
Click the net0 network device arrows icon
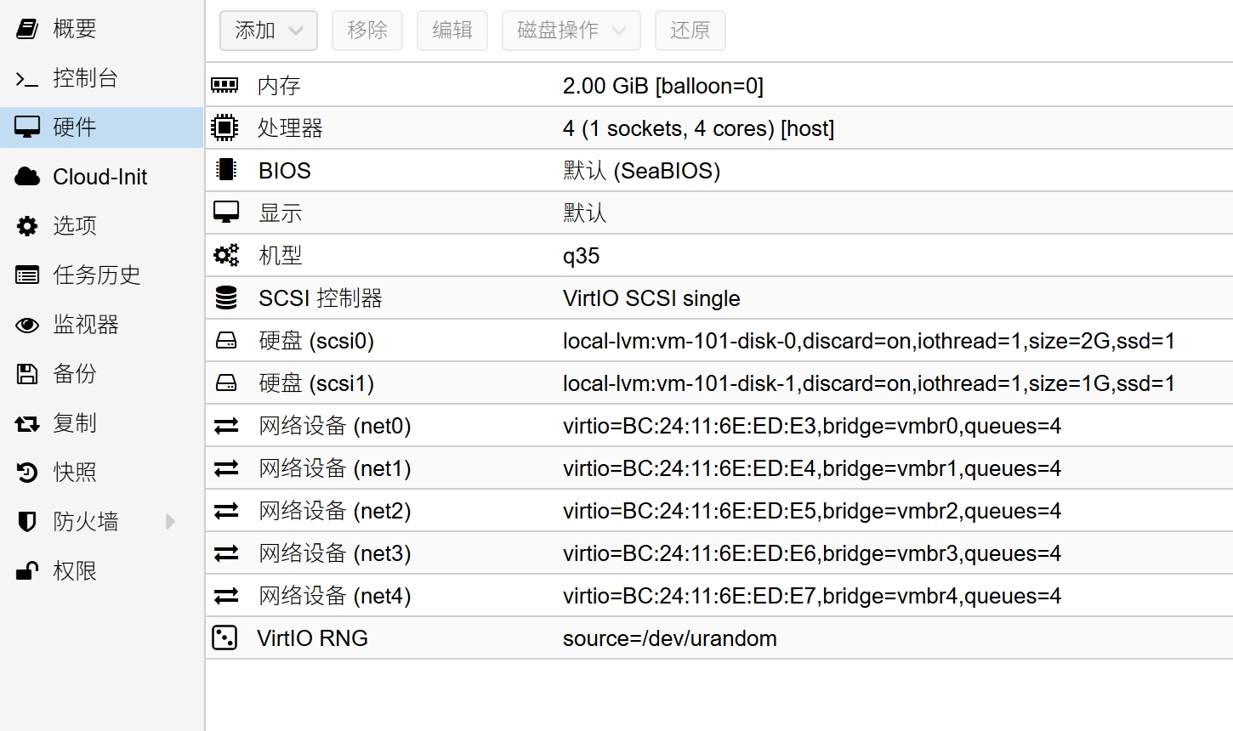click(x=226, y=426)
